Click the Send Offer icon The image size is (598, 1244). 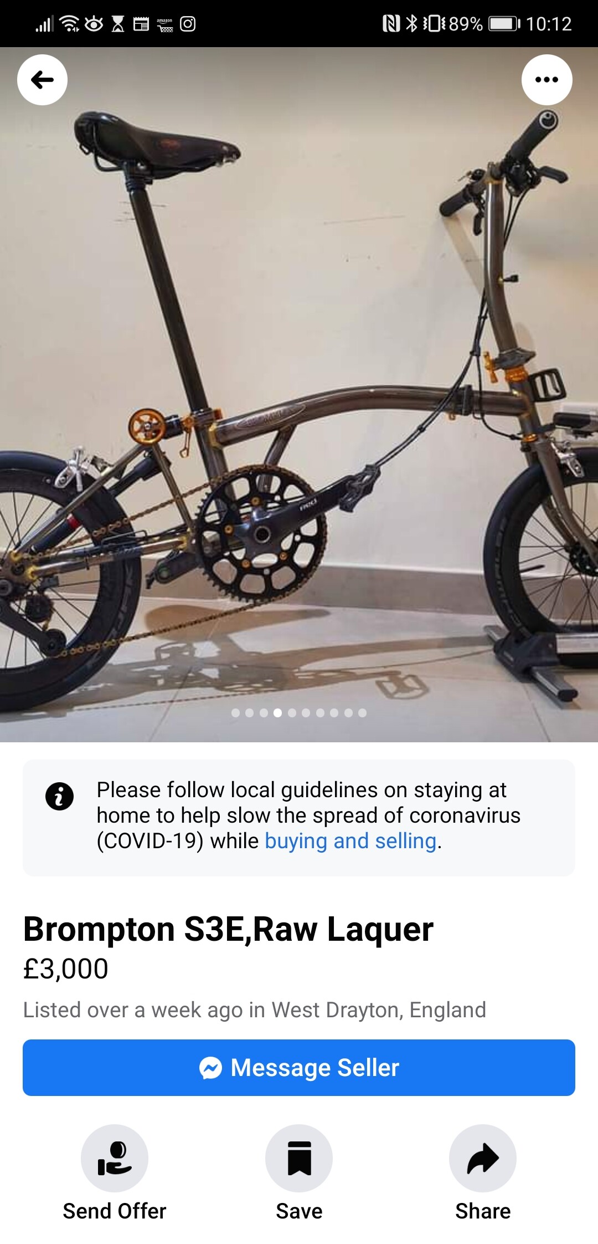[x=115, y=1158]
